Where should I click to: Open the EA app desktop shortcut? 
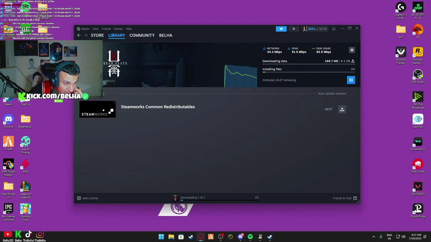click(x=418, y=32)
